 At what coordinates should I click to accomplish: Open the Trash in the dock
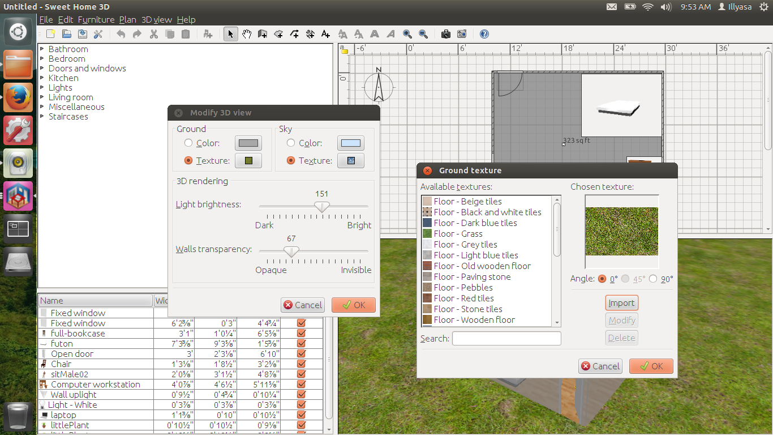[18, 417]
